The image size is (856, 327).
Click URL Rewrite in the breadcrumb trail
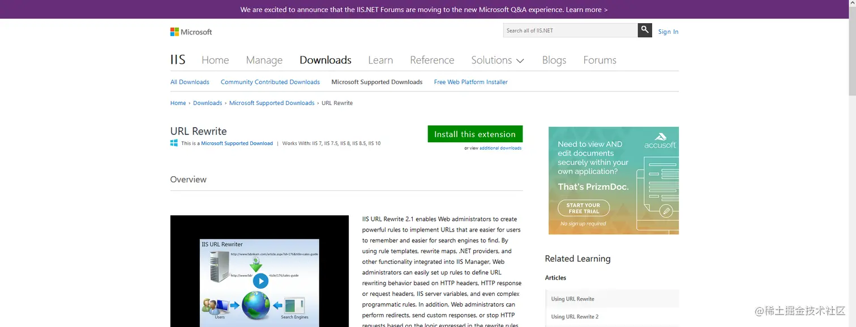tap(337, 103)
